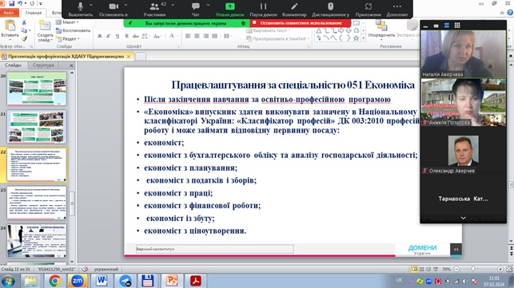
Task: Open the columns dropdown in paragraph group
Action: click(x=228, y=36)
